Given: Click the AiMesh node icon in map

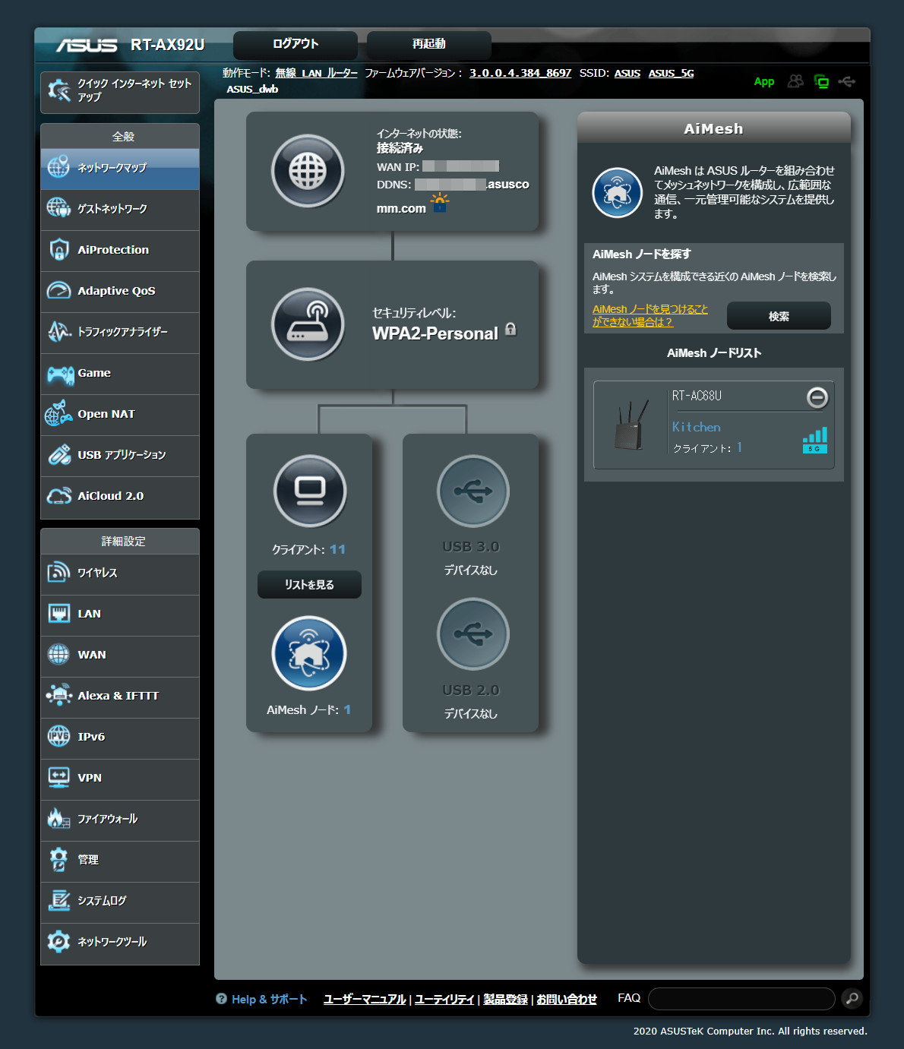Looking at the screenshot, I should tap(309, 653).
